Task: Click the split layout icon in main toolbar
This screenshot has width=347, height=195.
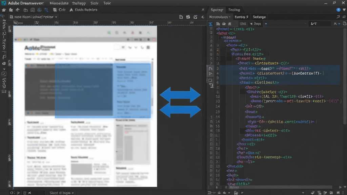Action: [x=25, y=10]
